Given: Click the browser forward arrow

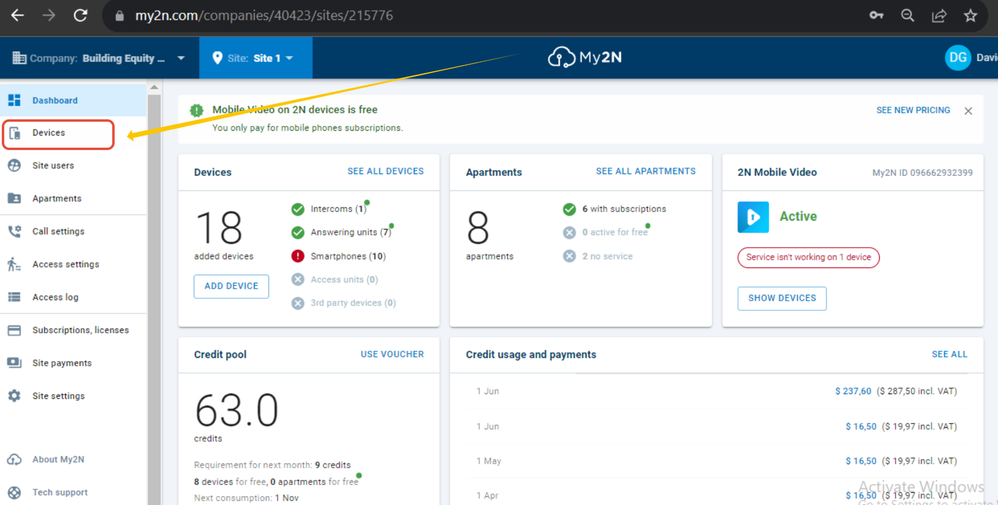Looking at the screenshot, I should pyautogui.click(x=49, y=15).
